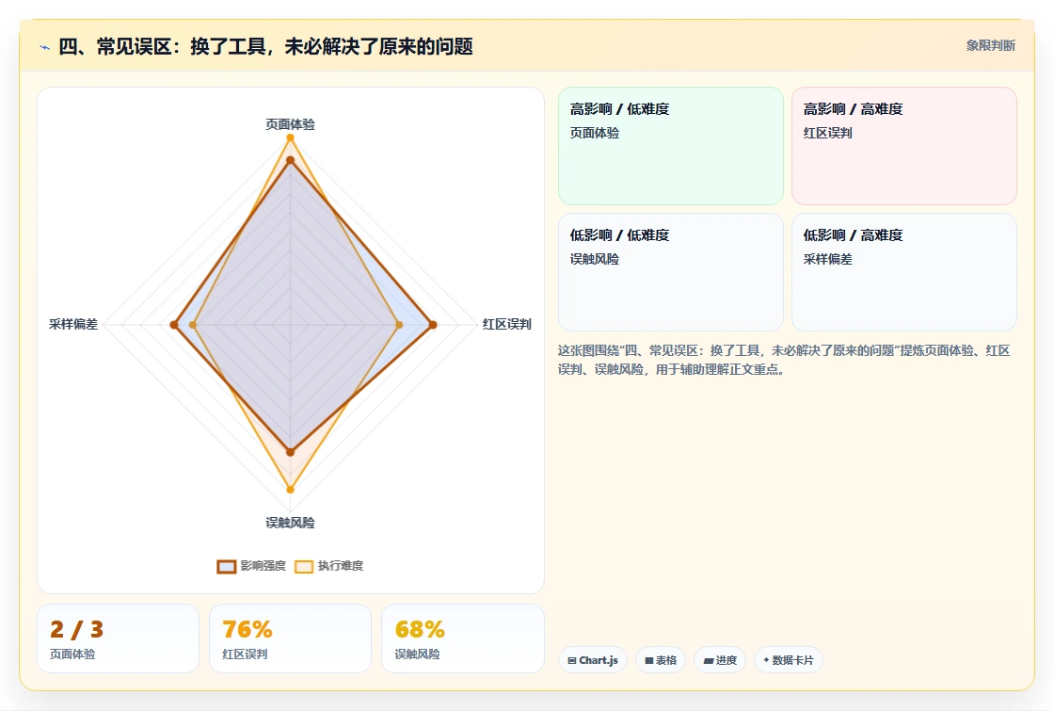
Task: Click the 采样偏差 axis label on radar
Action: click(x=73, y=324)
